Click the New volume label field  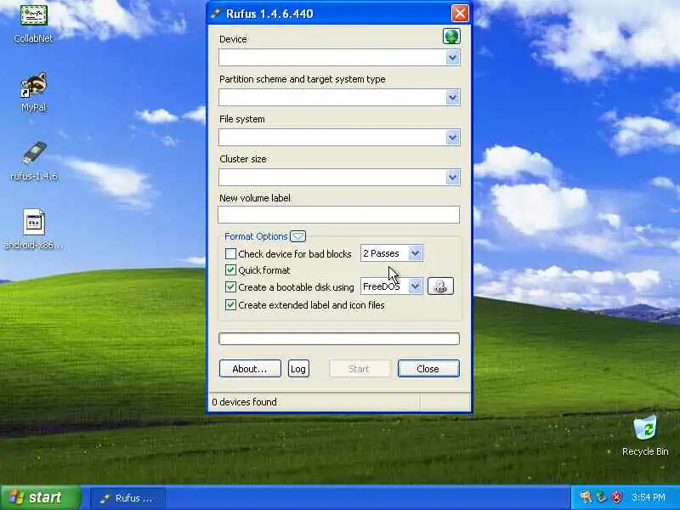tap(338, 215)
